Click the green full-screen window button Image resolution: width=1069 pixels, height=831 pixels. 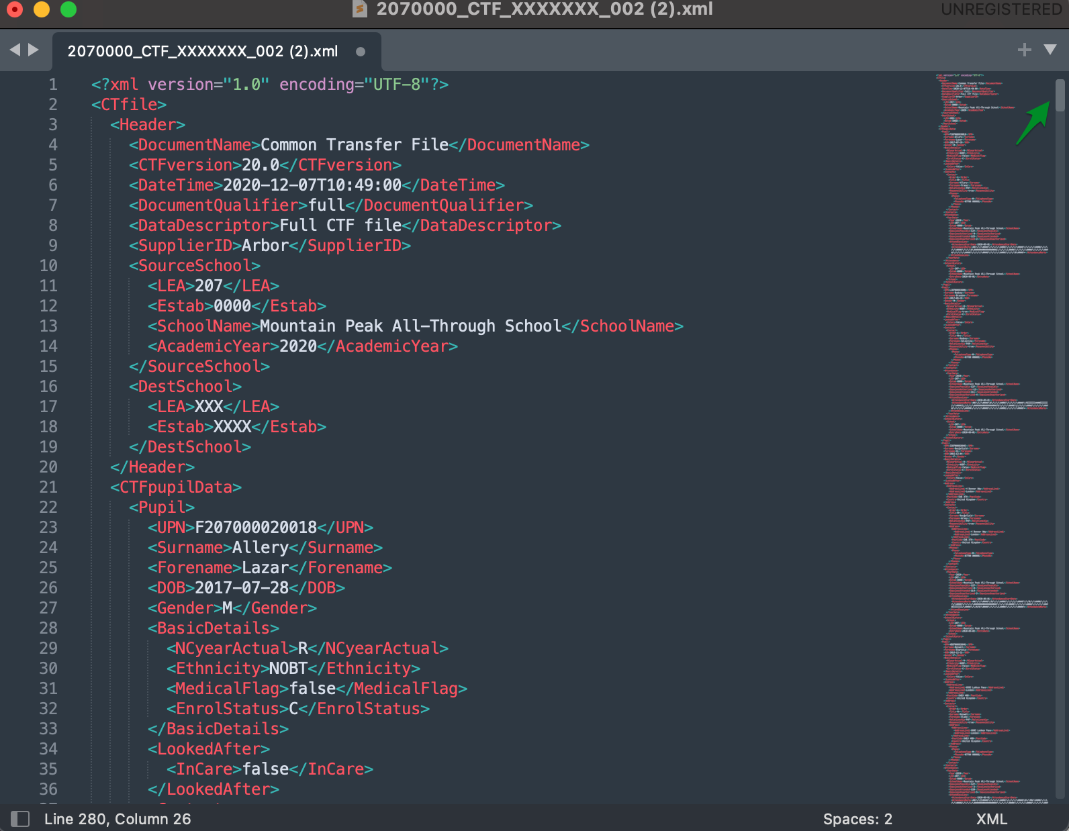point(68,9)
